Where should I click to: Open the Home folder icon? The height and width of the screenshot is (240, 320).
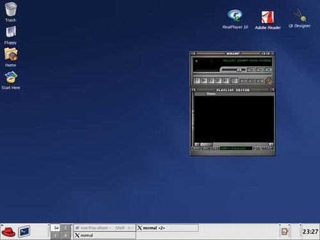click(x=11, y=57)
